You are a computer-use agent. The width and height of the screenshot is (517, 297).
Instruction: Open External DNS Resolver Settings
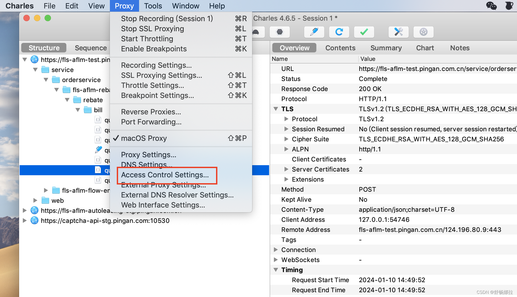[x=181, y=195]
